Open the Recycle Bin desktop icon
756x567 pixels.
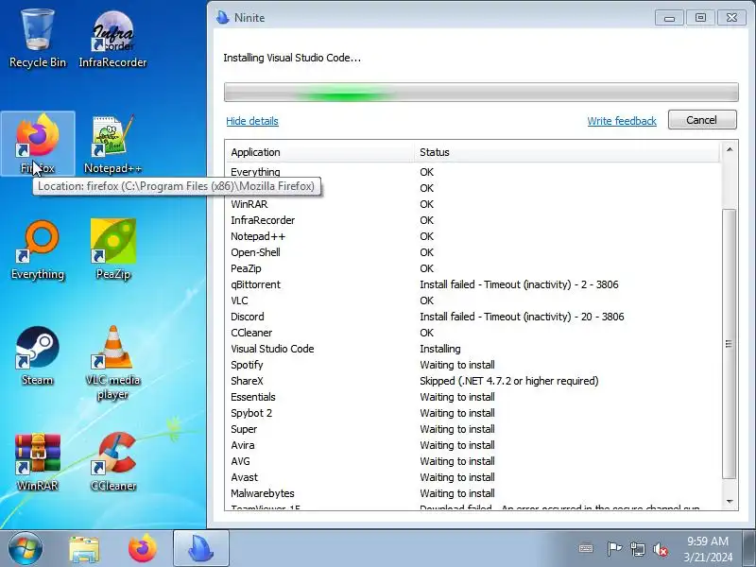(38, 40)
